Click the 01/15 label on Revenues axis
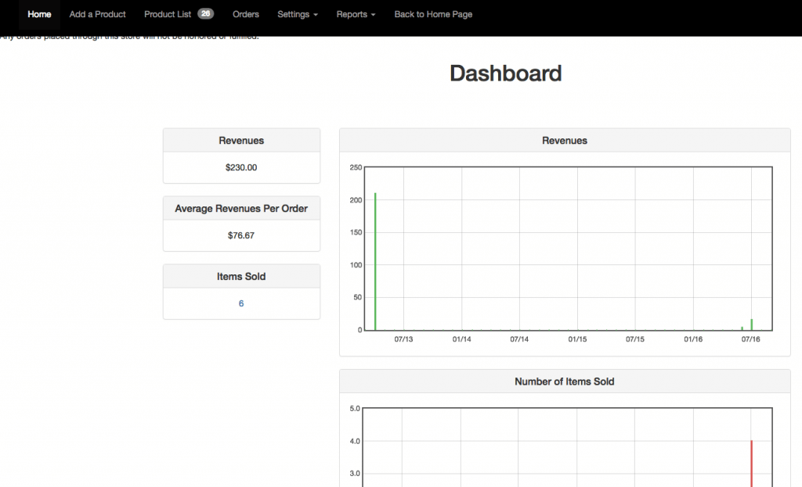The image size is (802, 487). [x=577, y=340]
